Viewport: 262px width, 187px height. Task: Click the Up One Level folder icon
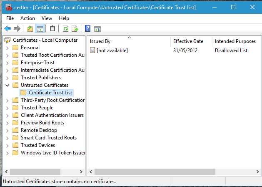30,29
